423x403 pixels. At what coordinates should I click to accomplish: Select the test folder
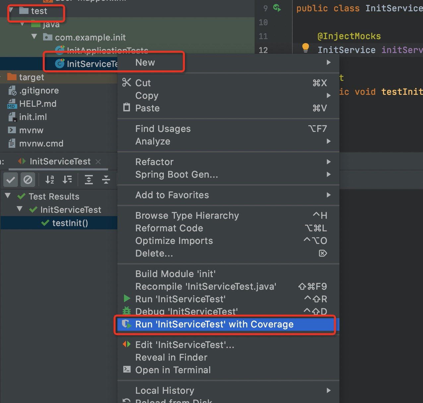click(x=39, y=11)
